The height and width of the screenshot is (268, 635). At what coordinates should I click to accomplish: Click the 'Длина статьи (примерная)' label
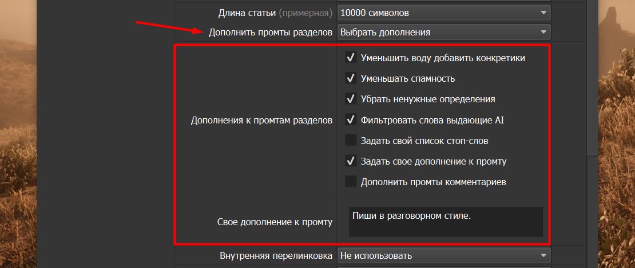point(275,13)
